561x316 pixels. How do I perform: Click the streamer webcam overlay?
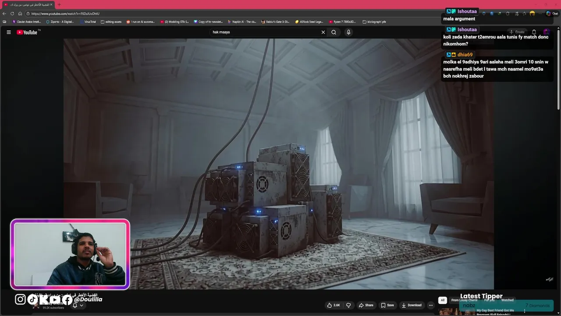(x=70, y=254)
